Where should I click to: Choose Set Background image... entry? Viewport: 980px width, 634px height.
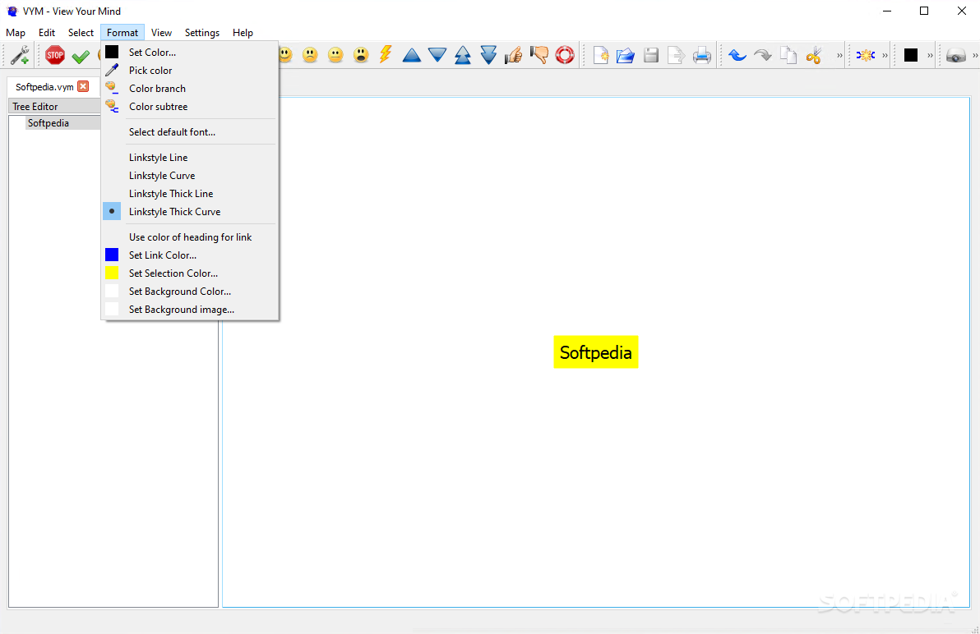[x=189, y=310]
